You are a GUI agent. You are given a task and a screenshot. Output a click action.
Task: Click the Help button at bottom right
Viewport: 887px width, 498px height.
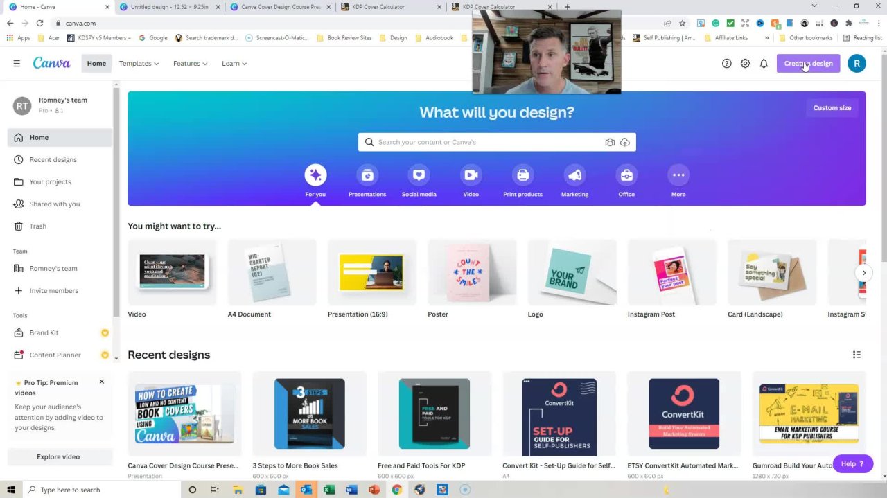852,464
